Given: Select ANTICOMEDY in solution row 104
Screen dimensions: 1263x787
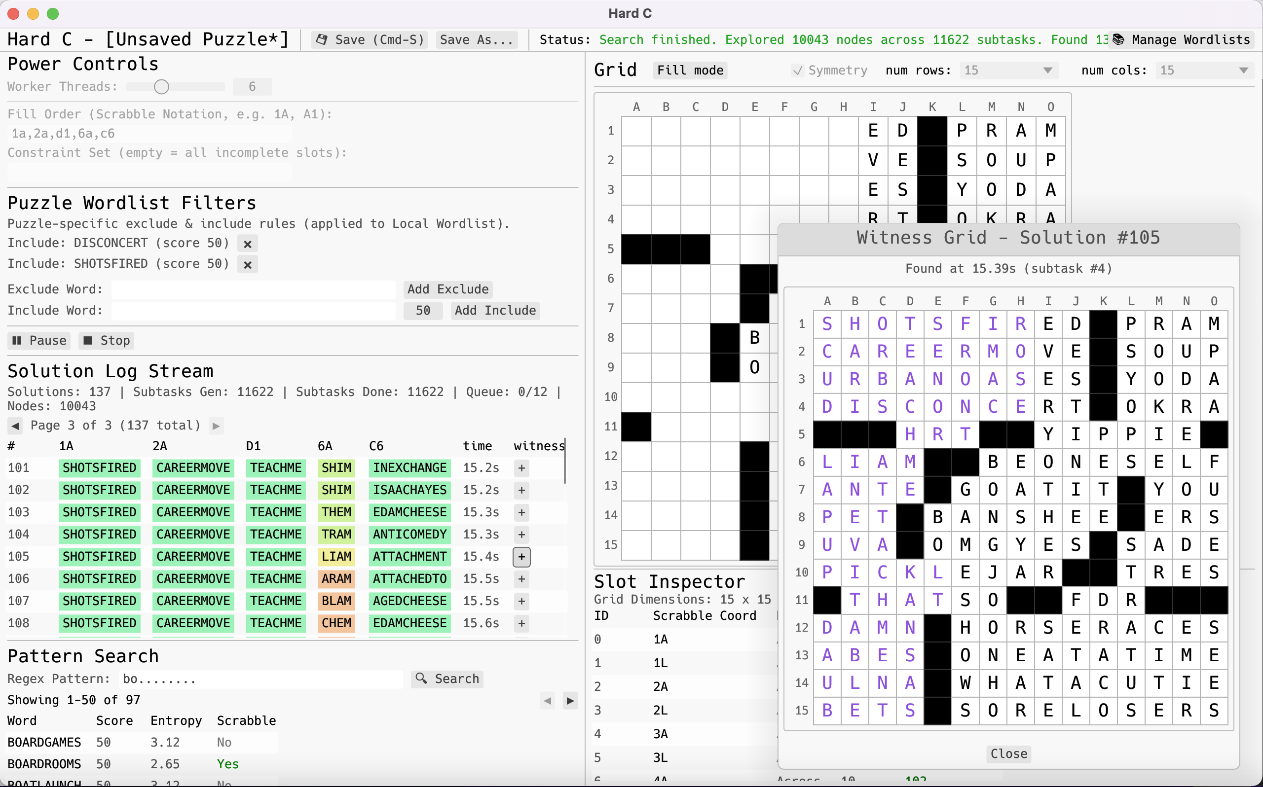Looking at the screenshot, I should click(409, 535).
